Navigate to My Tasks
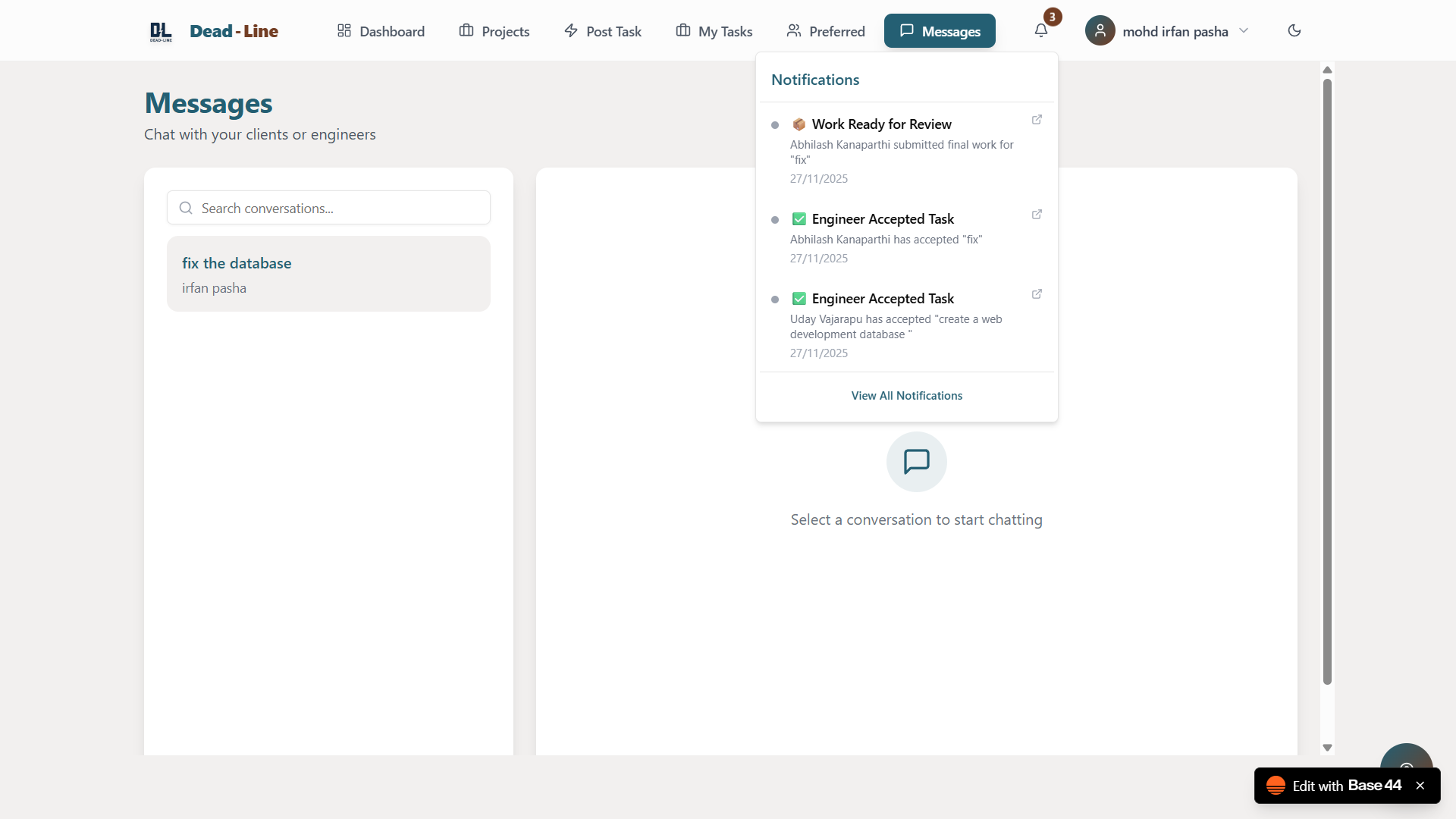The image size is (1456, 819). pos(714,31)
